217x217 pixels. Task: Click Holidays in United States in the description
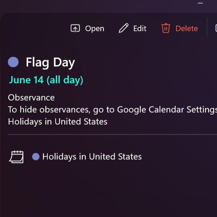(58, 122)
